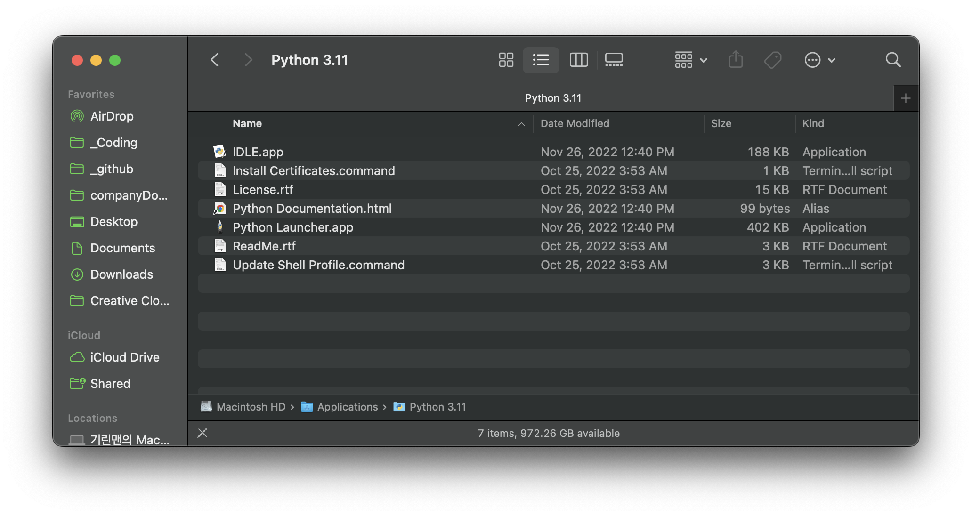The height and width of the screenshot is (516, 972).
Task: Open Applications in the path bar
Action: [x=347, y=407]
